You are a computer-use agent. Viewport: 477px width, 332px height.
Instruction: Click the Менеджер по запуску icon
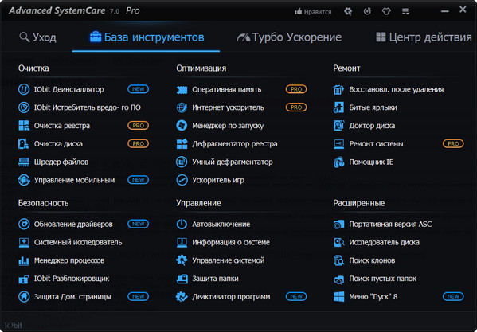182,126
